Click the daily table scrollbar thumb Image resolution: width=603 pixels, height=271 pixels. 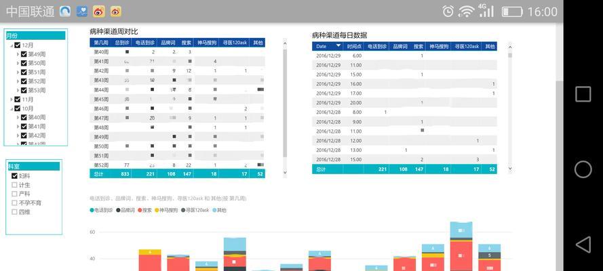pos(510,55)
